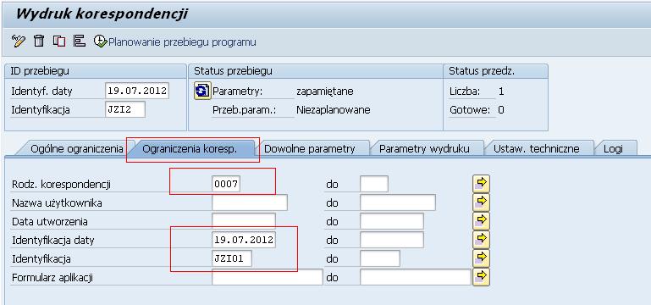Image resolution: width=651 pixels, height=305 pixels.
Task: Open the Ustaw. techniczne tab
Action: pos(537,149)
